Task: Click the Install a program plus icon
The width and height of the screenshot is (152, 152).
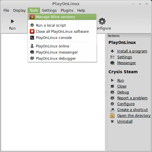Action: pyautogui.click(x=112, y=51)
